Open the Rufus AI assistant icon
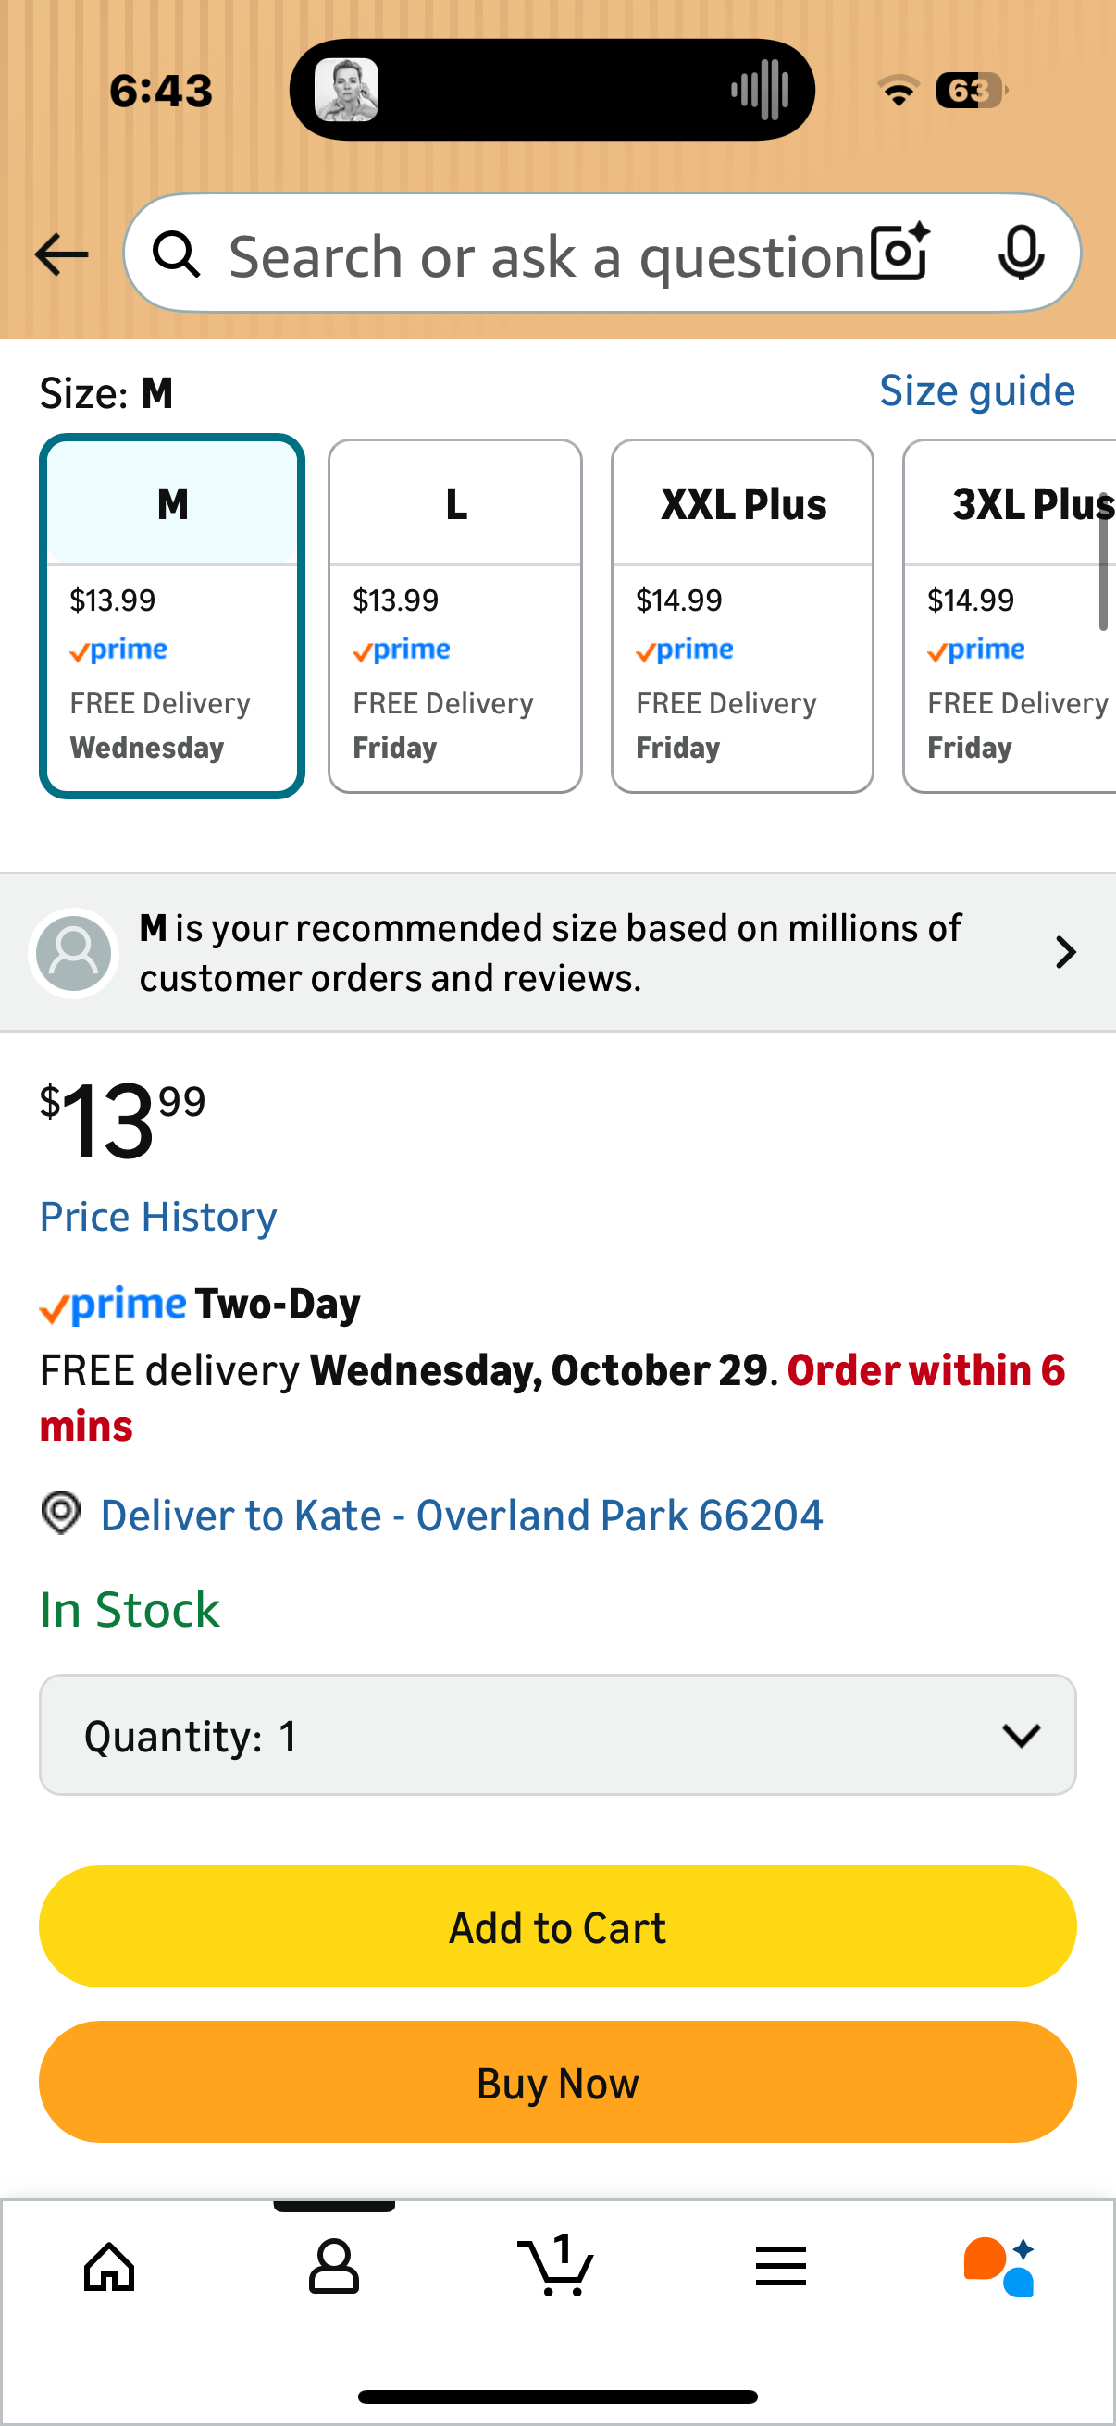The width and height of the screenshot is (1116, 2426). 1000,2266
